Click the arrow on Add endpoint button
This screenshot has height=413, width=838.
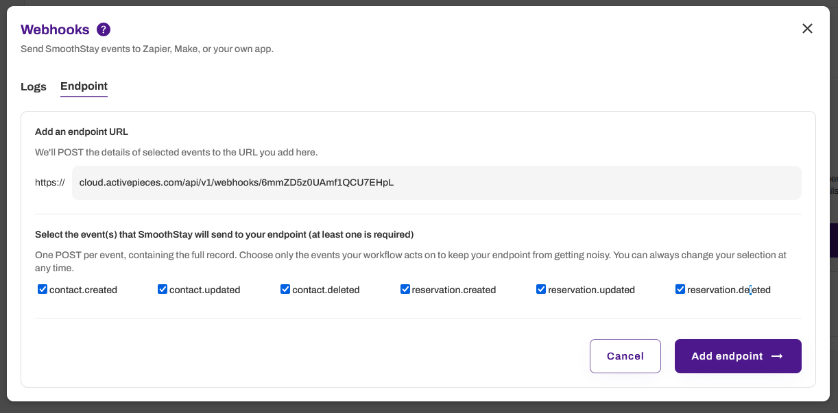777,356
